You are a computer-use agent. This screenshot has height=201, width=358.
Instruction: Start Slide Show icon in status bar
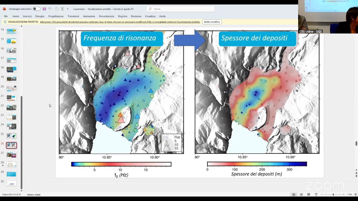[x=316, y=194]
